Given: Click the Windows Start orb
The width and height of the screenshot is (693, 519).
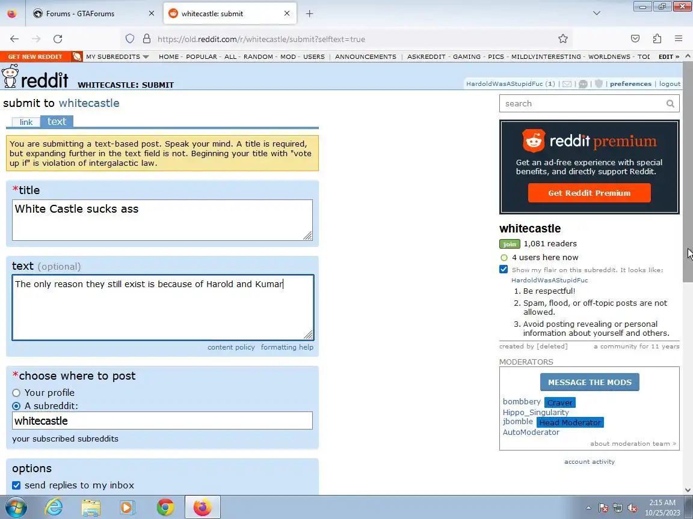Looking at the screenshot, I should [15, 507].
